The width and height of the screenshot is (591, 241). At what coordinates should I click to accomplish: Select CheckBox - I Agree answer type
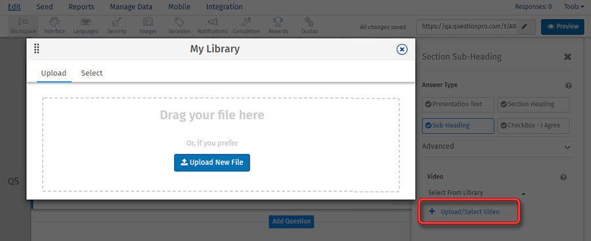click(x=533, y=126)
